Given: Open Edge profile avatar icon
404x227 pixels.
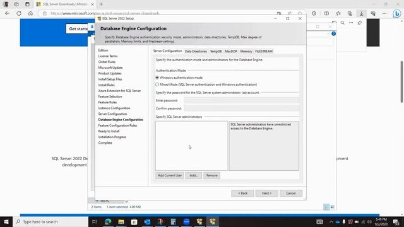Looking at the screenshot, I should pos(6,4).
